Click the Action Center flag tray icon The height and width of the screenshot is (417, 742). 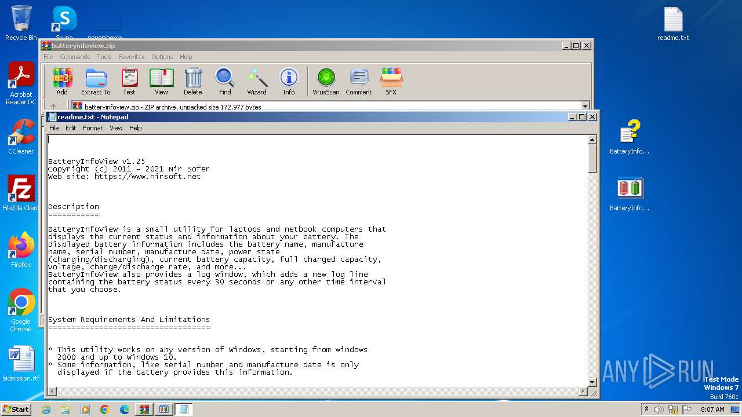click(x=688, y=409)
